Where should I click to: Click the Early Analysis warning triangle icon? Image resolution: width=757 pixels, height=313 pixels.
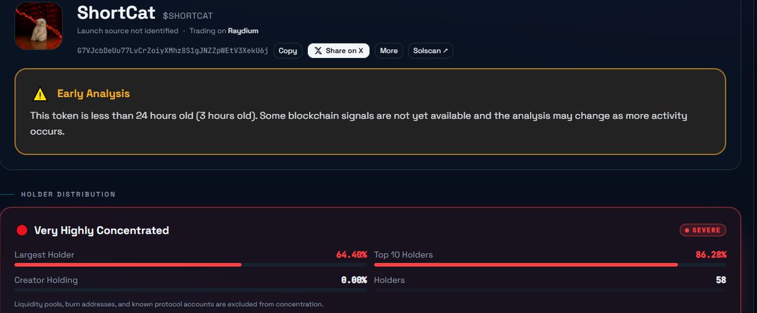point(40,94)
